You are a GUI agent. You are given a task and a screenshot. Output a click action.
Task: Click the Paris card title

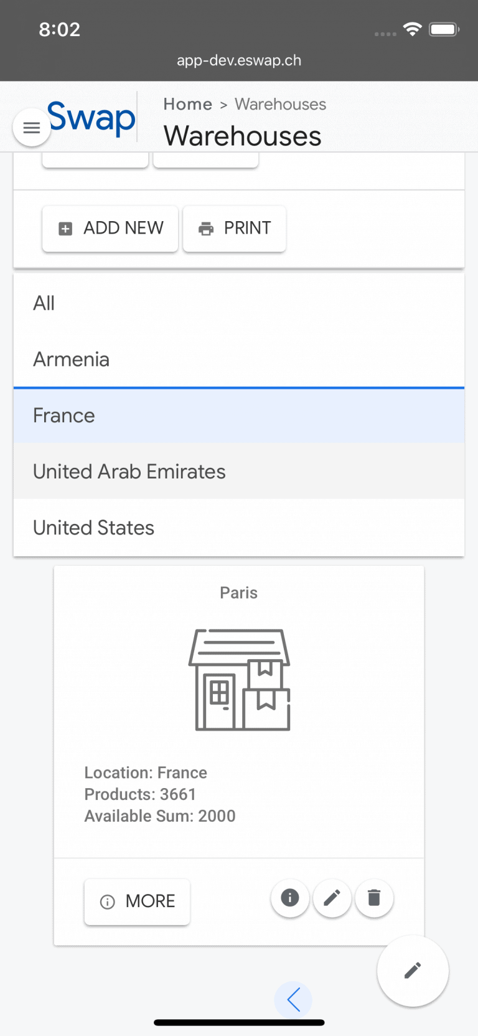pyautogui.click(x=239, y=592)
